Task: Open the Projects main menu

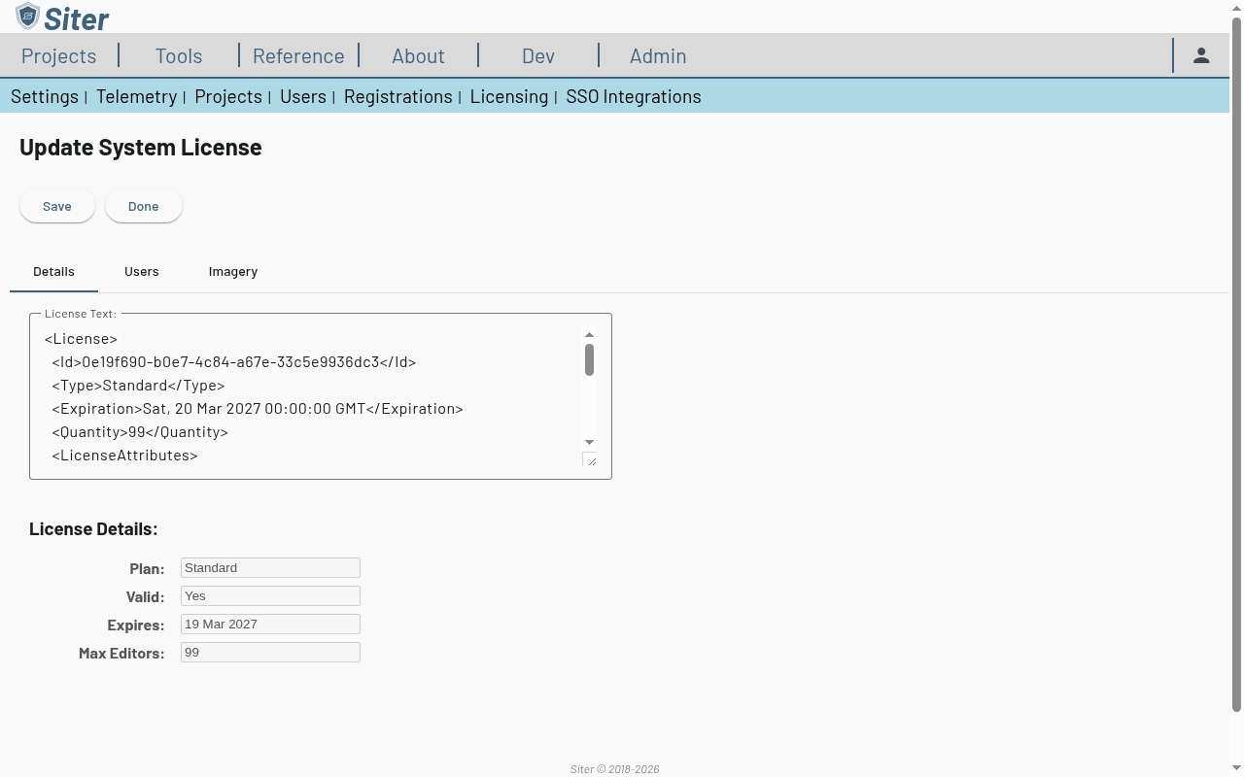Action: (59, 55)
